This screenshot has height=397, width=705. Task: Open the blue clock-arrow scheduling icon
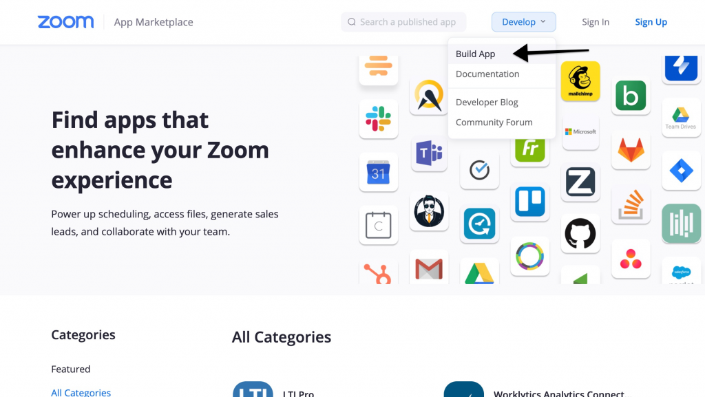(479, 224)
